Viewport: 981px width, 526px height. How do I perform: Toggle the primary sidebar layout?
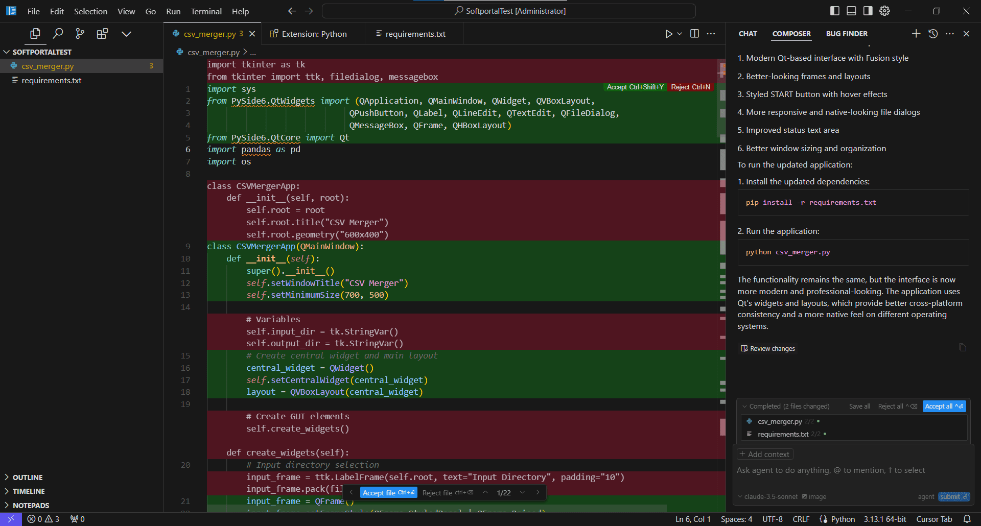pos(835,11)
